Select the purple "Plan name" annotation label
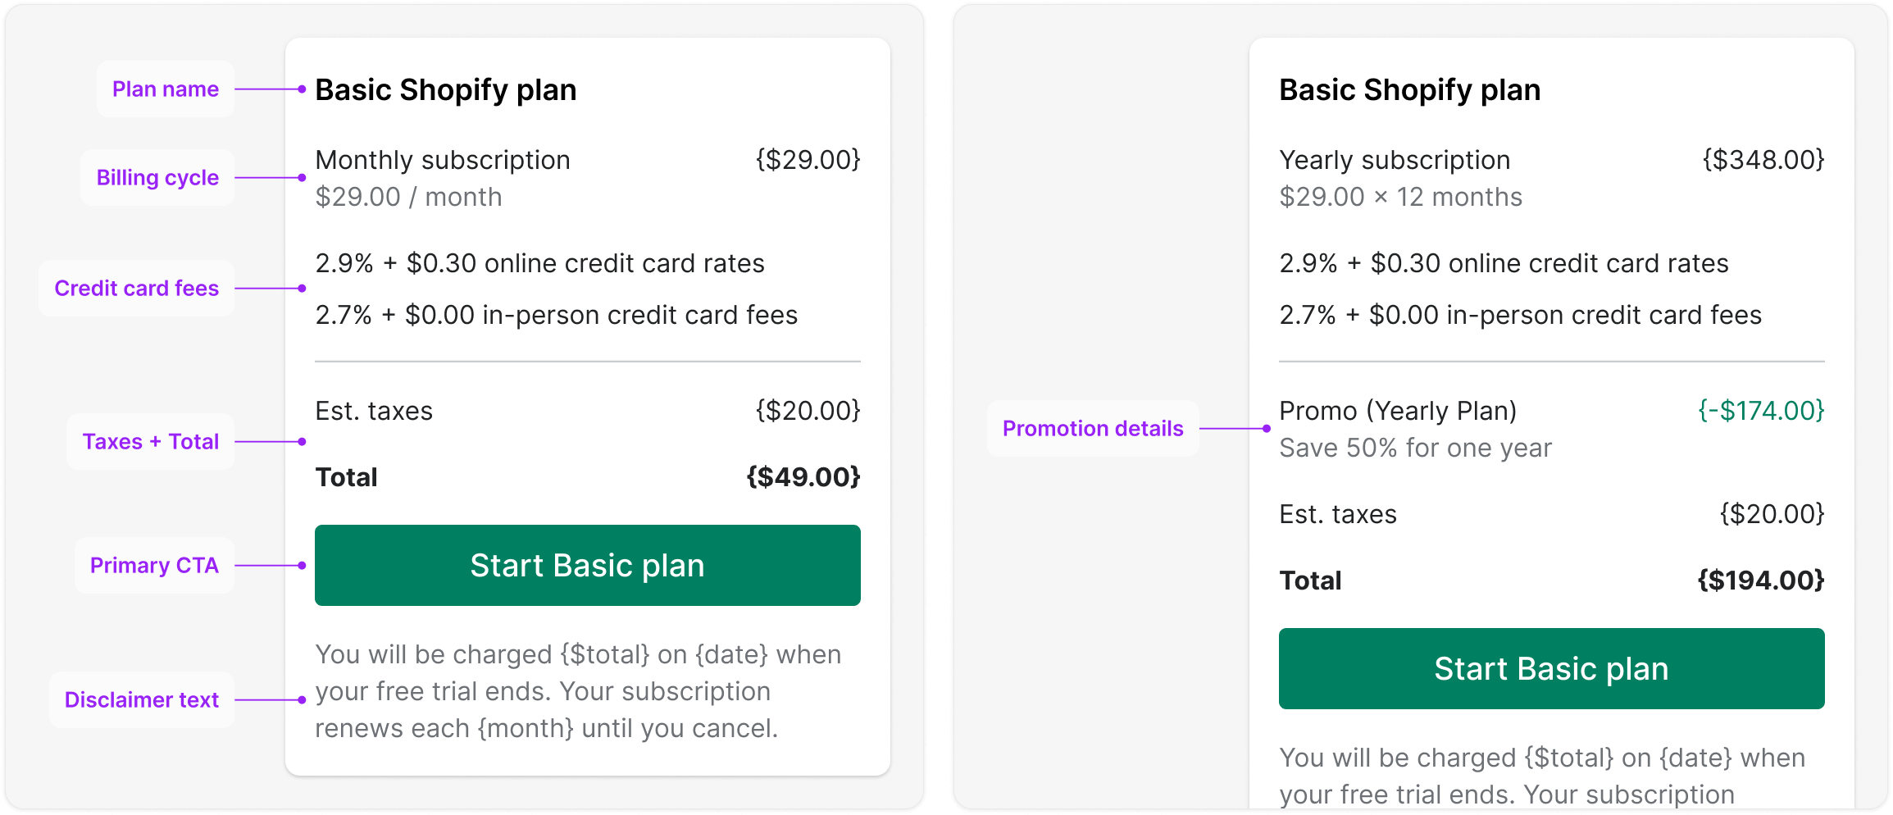This screenshot has height=815, width=1893. pos(166,89)
